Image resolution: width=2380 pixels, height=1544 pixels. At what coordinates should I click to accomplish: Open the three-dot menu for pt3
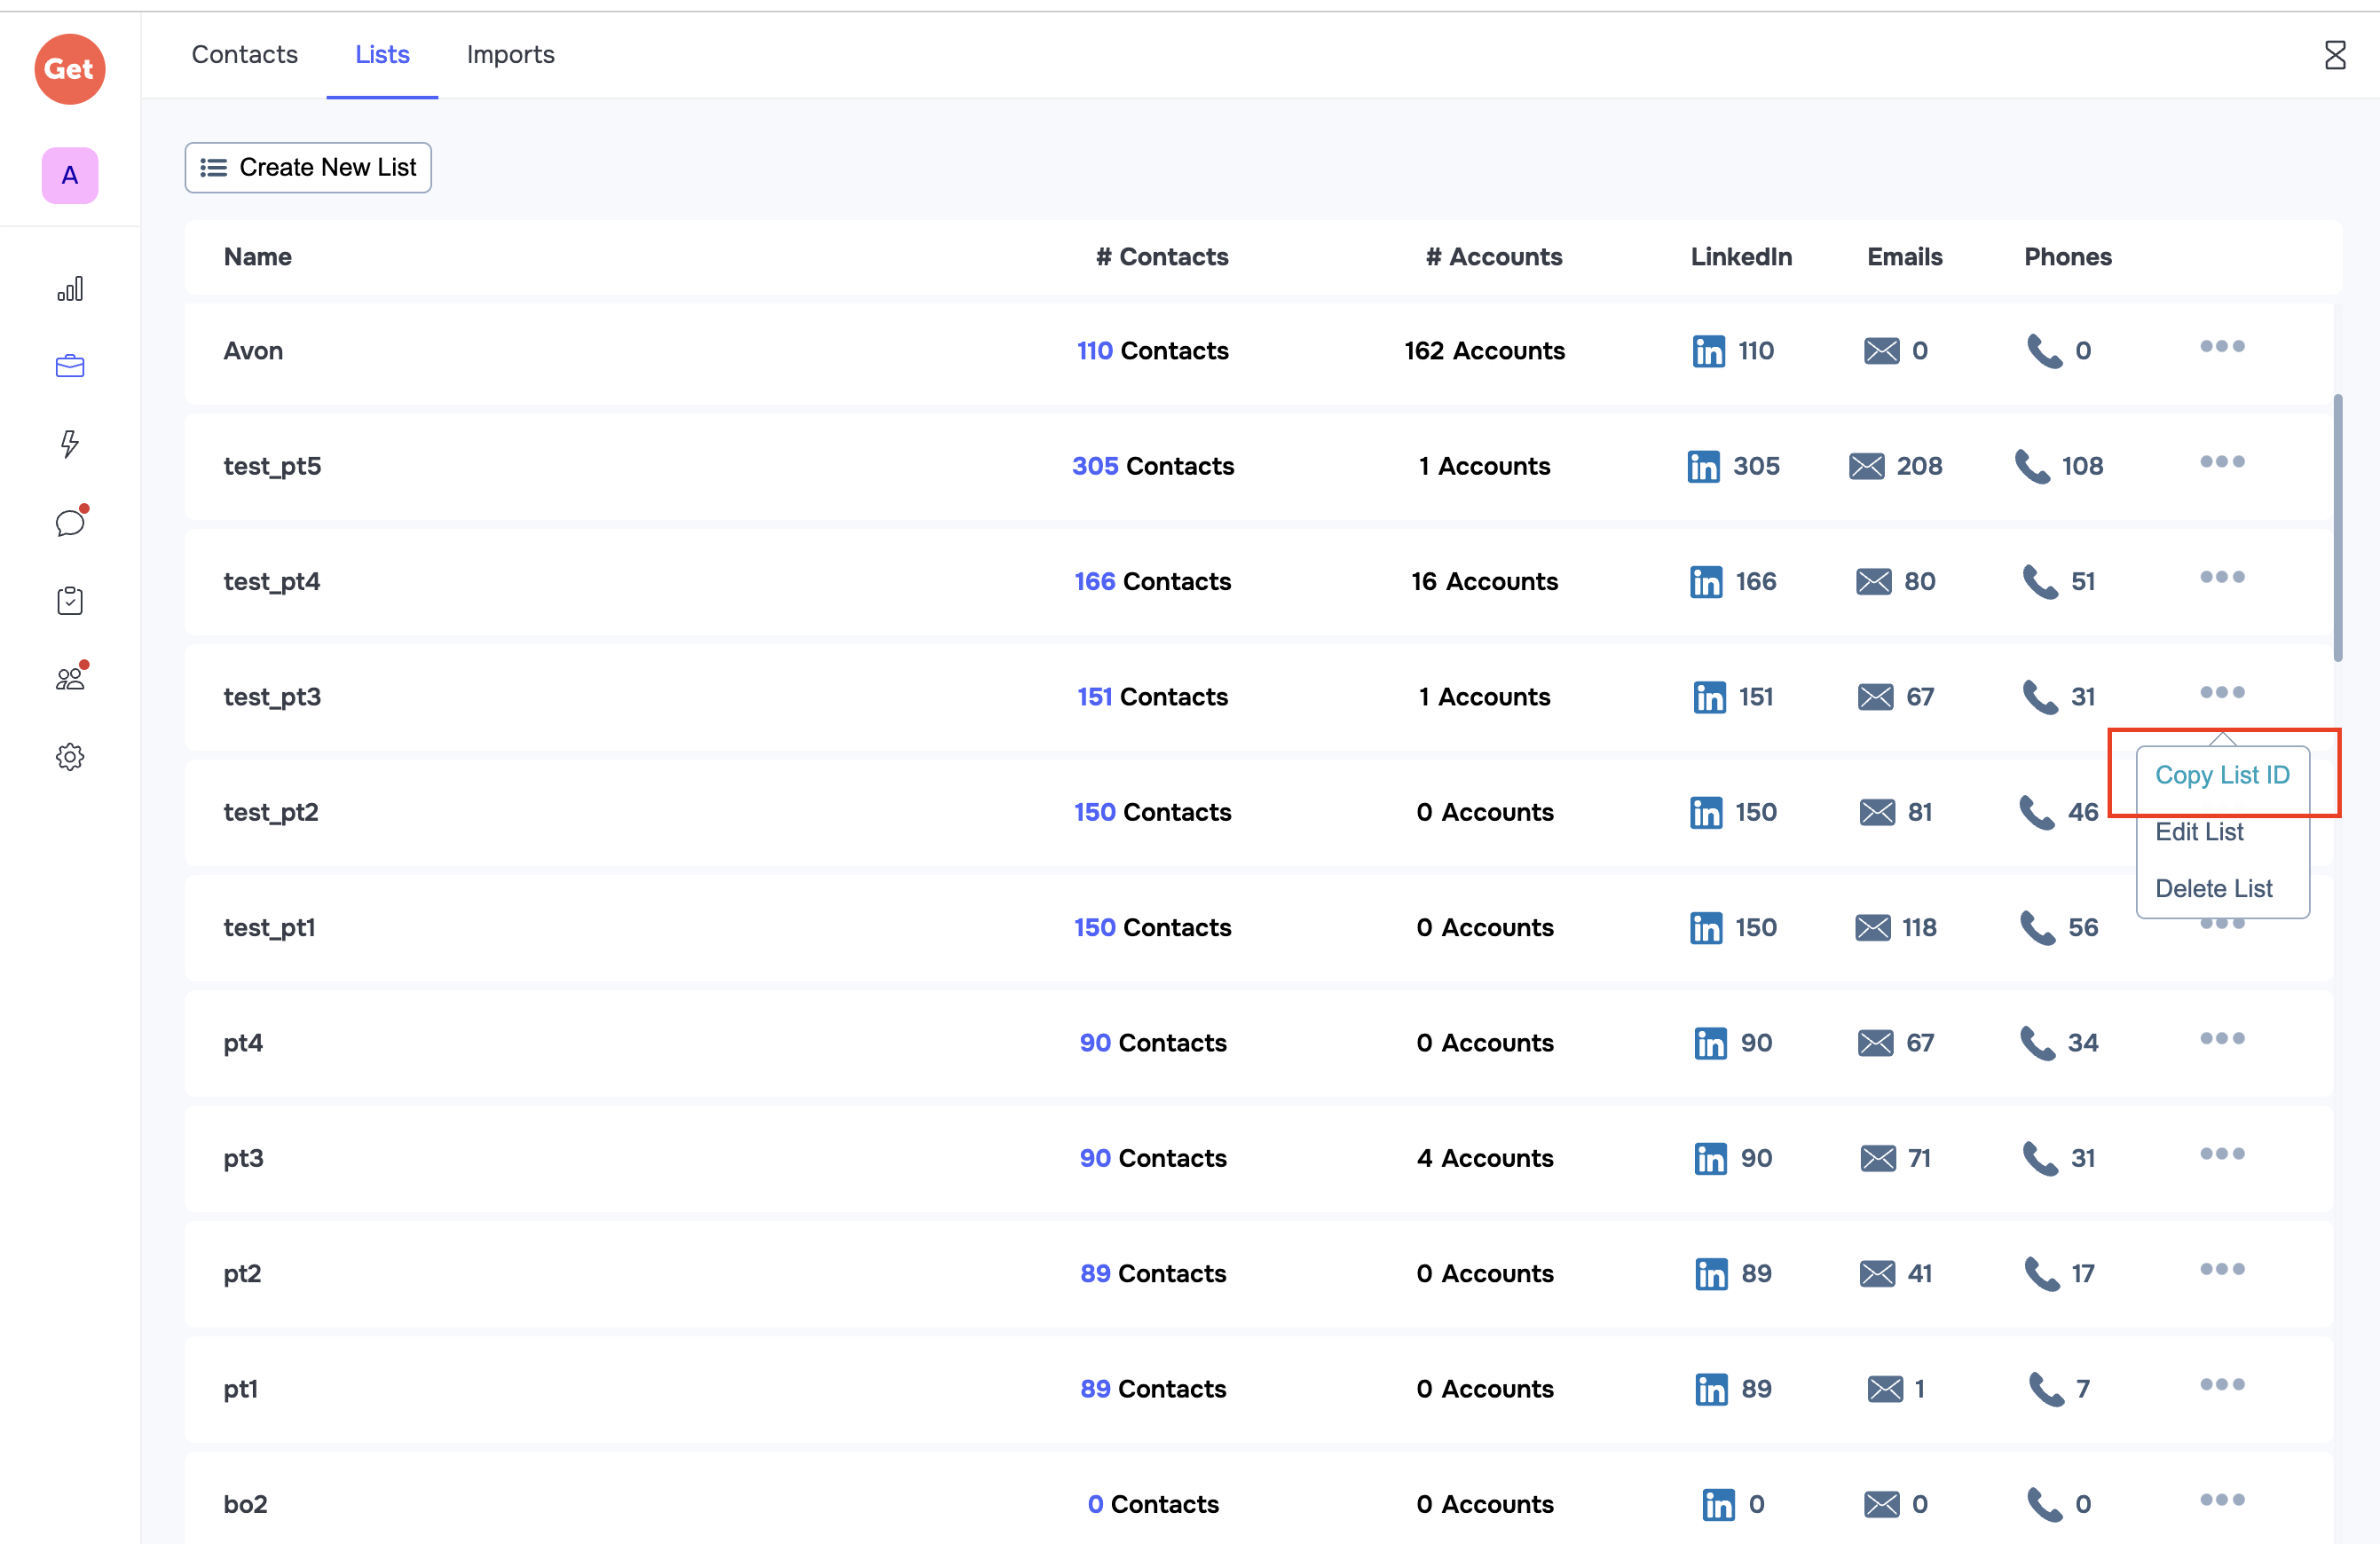coord(2221,1154)
